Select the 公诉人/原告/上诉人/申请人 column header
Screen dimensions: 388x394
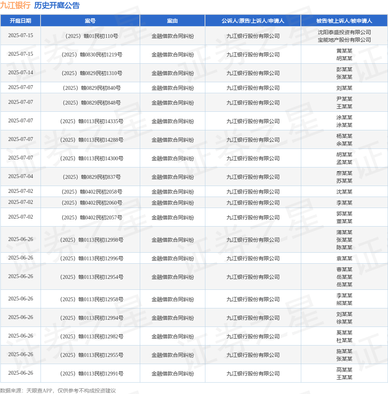(253, 21)
